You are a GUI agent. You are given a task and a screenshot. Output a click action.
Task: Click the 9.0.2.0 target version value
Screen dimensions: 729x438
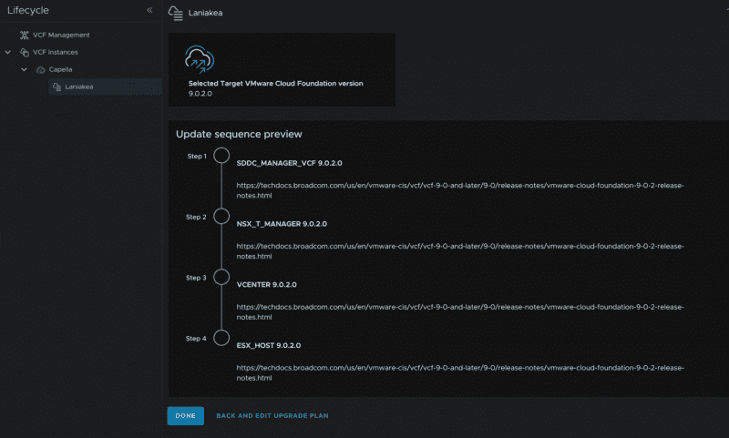coord(200,94)
